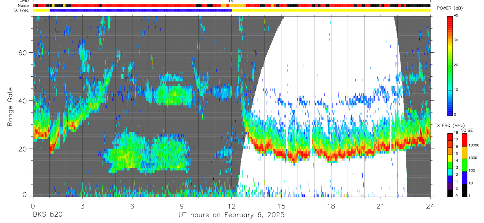Click the '12' tick label on the UT hours axis
The height and width of the screenshot is (223, 484).
click(x=231, y=206)
